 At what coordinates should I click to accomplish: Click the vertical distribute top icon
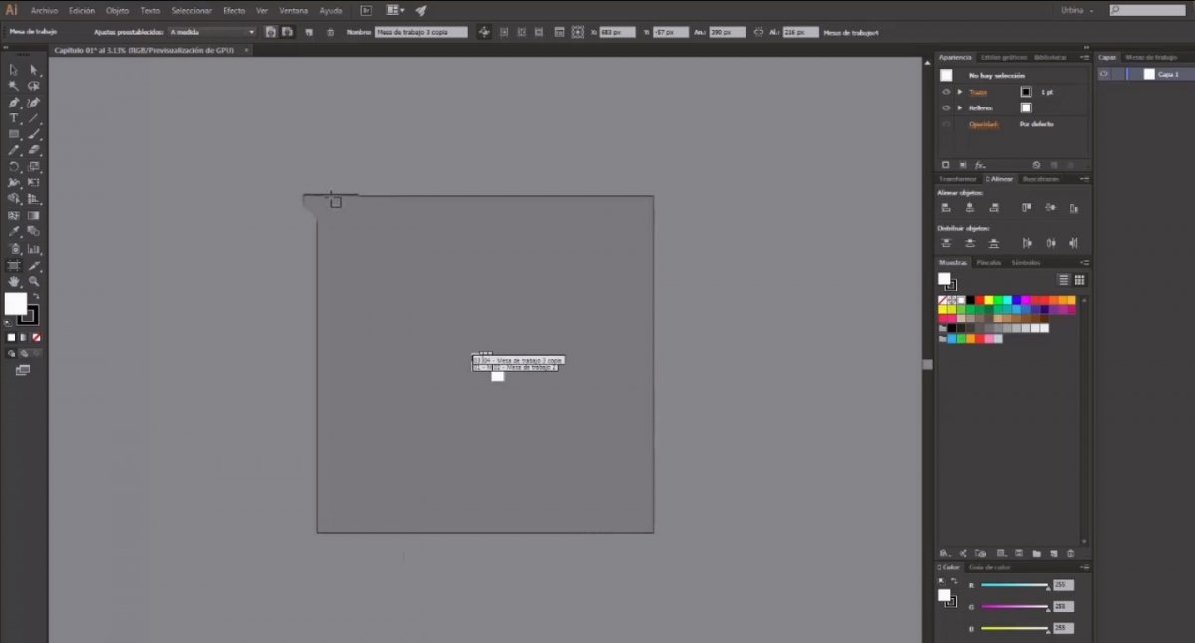945,243
